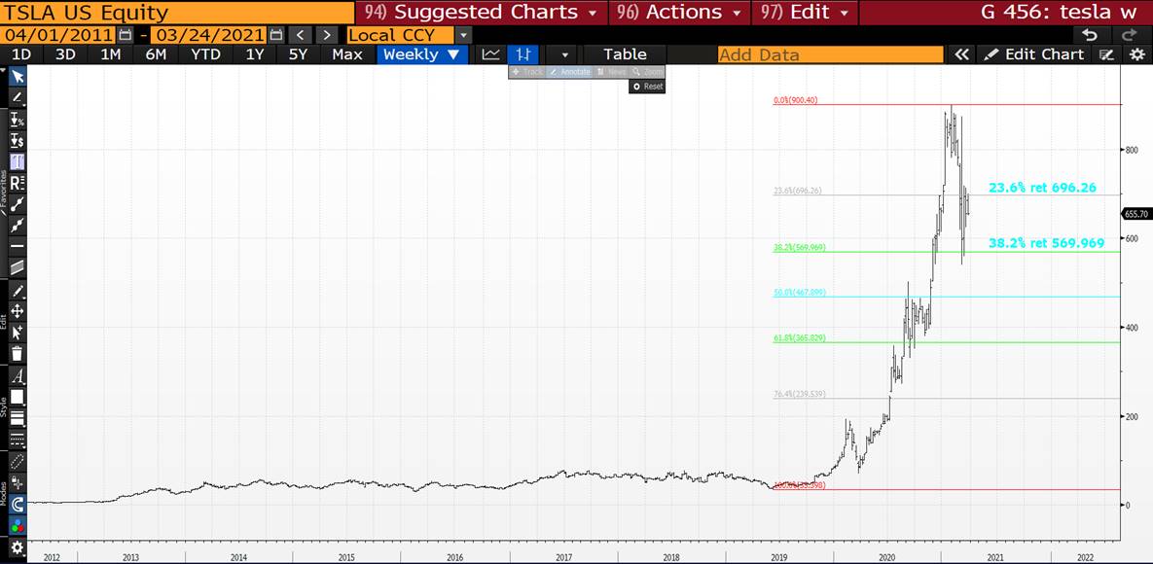This screenshot has height=564, width=1153.
Task: Click the 23.6% ret 696.26 annotation
Action: click(x=1043, y=189)
